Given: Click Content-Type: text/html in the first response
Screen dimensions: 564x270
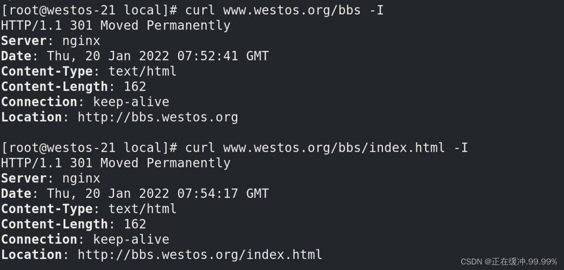Looking at the screenshot, I should coord(89,71).
